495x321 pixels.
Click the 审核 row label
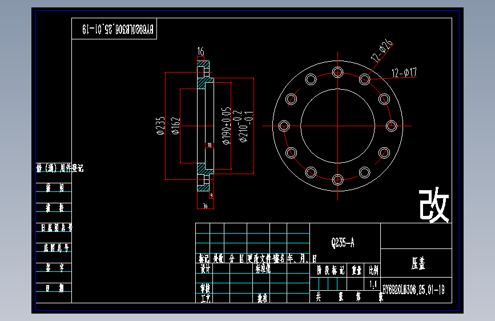pyautogui.click(x=205, y=288)
